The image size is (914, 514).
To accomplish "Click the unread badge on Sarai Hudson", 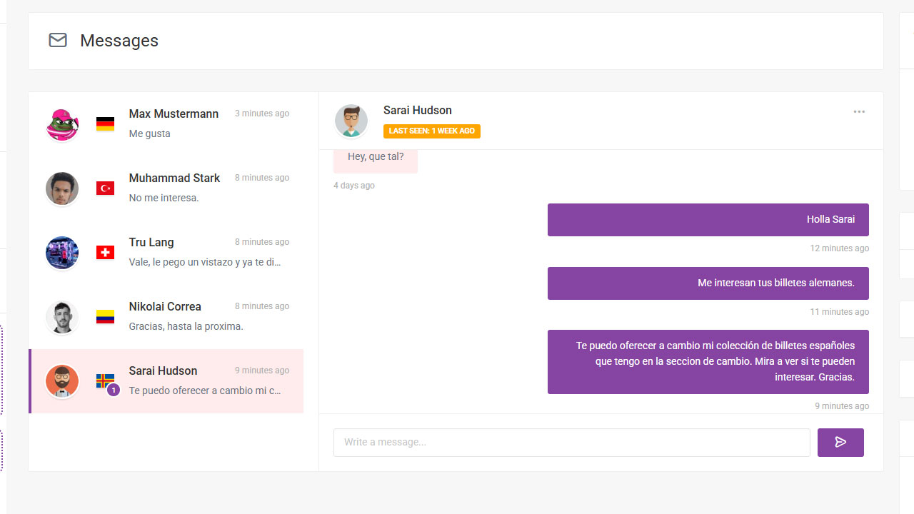I will [113, 390].
